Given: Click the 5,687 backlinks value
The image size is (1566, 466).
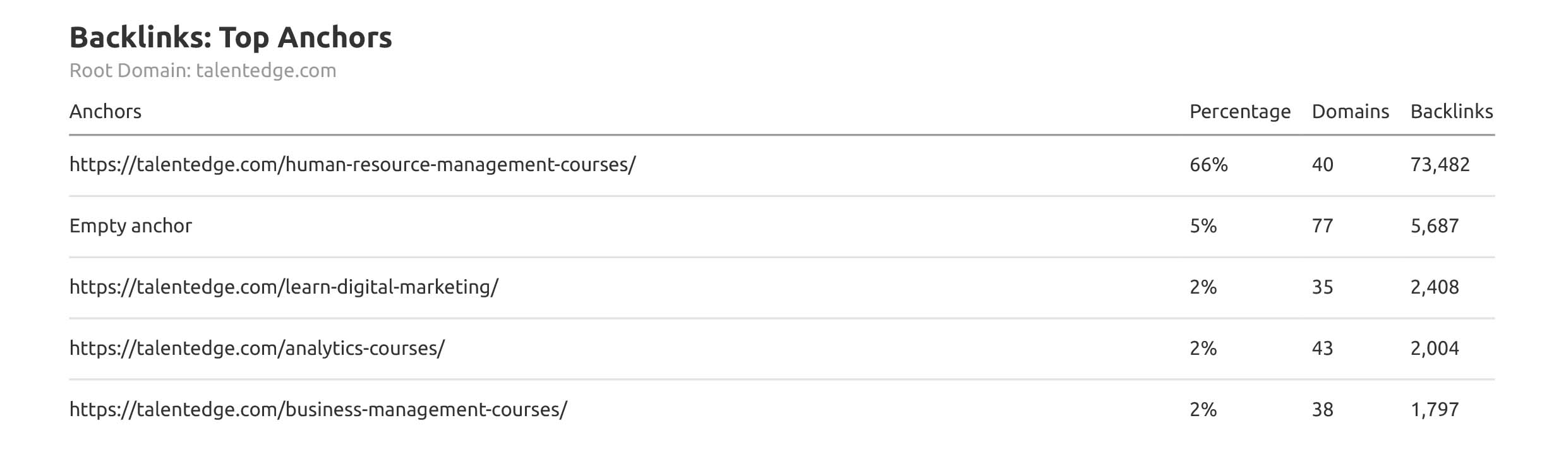Looking at the screenshot, I should (x=1434, y=226).
